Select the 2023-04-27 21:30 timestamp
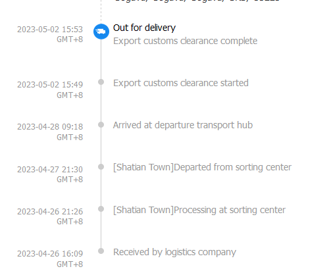 tap(50, 174)
